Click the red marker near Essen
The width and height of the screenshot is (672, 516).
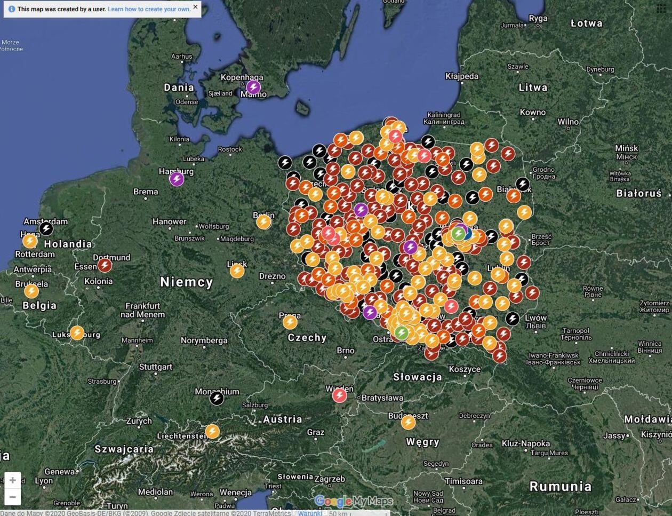pyautogui.click(x=105, y=265)
